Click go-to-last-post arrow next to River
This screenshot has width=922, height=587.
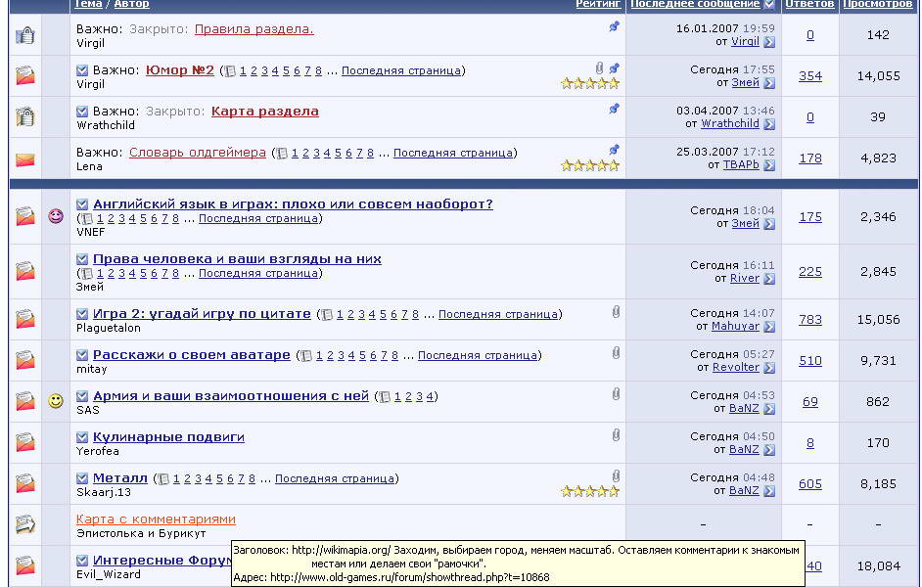[x=769, y=279]
